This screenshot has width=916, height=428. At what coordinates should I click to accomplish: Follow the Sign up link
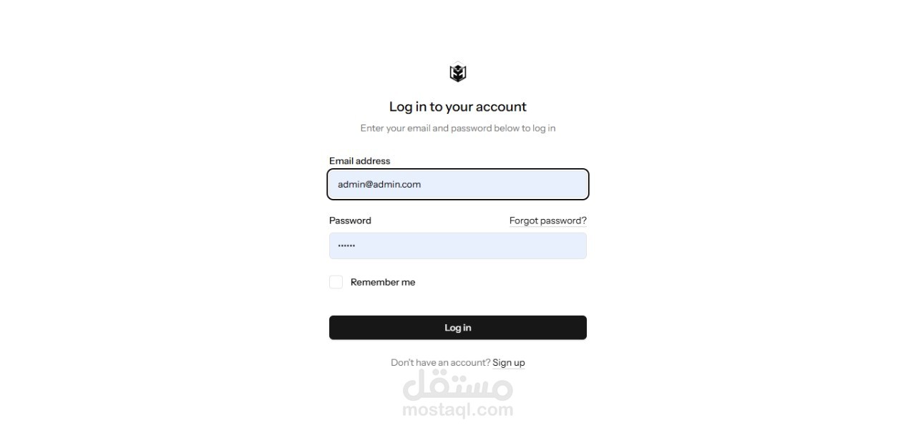pyautogui.click(x=509, y=363)
